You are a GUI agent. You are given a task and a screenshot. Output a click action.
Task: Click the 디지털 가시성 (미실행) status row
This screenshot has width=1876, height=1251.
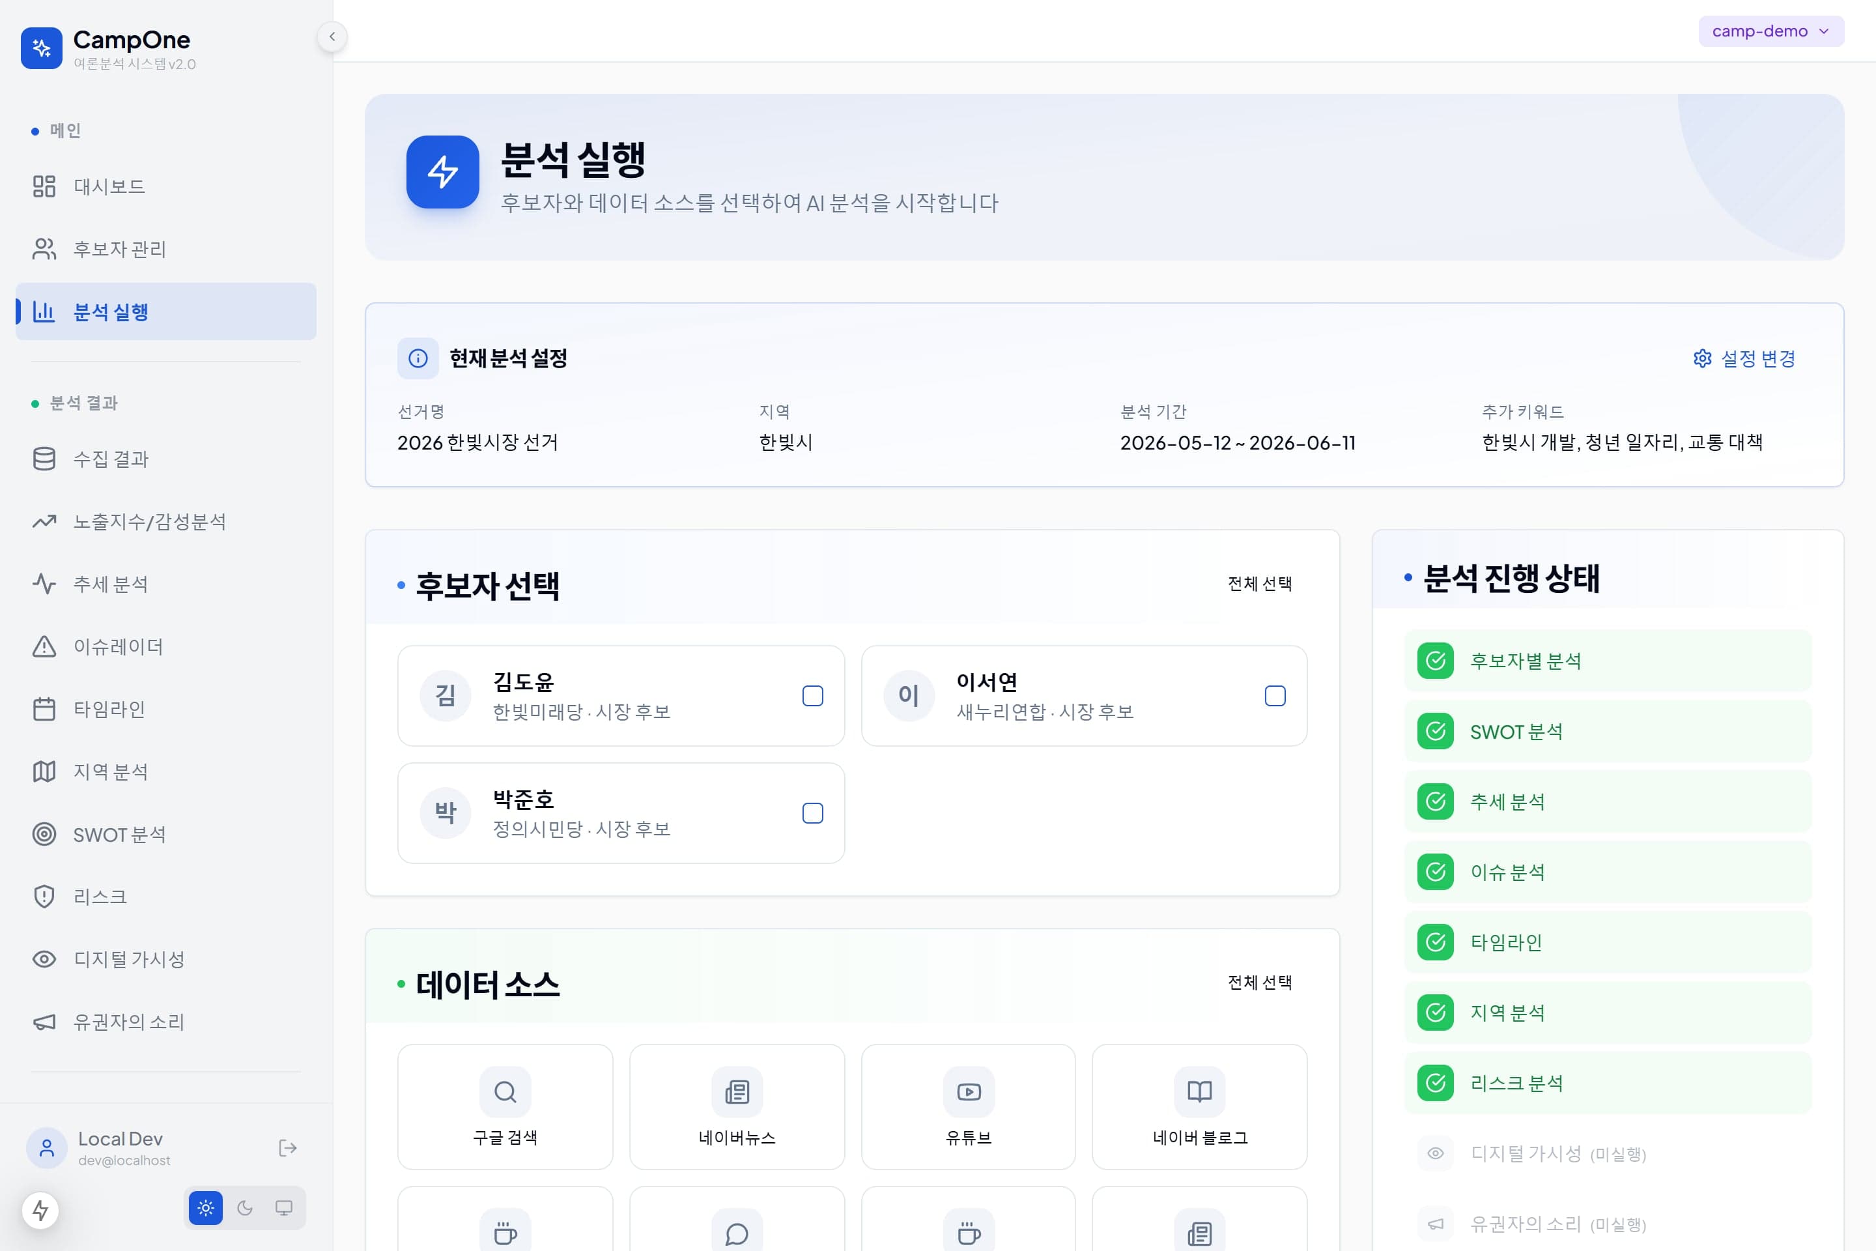tap(1608, 1154)
